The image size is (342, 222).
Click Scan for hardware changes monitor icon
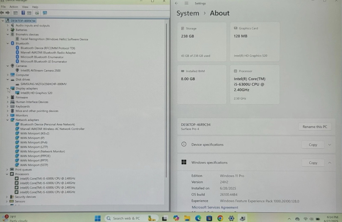[x=45, y=13]
